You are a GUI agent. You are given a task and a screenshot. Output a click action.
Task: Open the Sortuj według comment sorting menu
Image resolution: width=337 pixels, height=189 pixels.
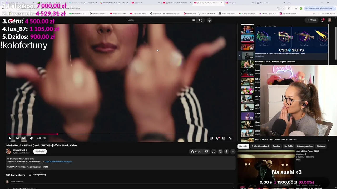pos(37,175)
